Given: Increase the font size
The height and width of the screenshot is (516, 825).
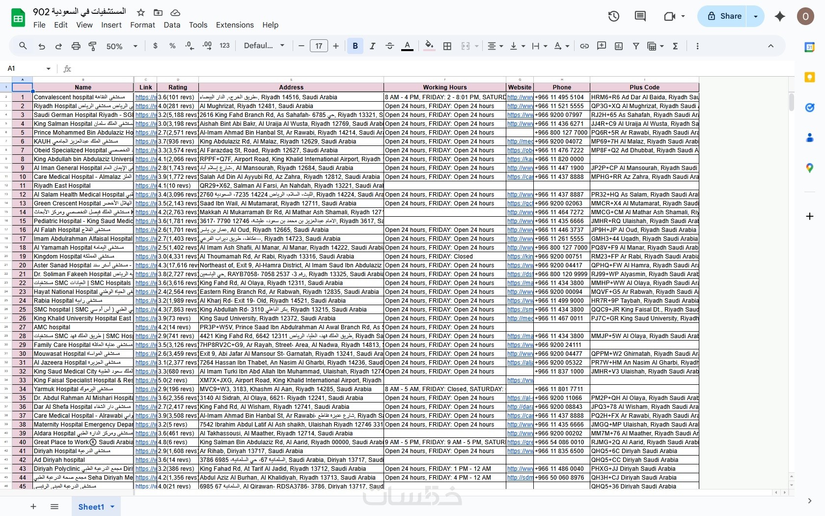Looking at the screenshot, I should pos(336,46).
